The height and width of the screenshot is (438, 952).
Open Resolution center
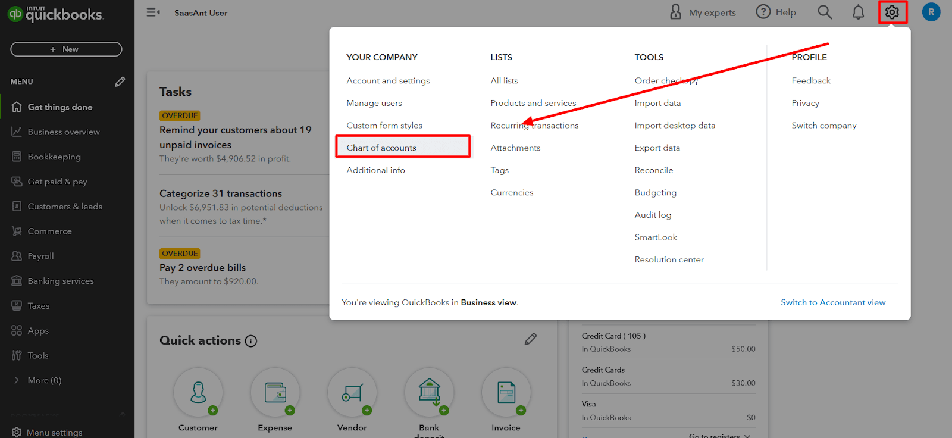[669, 259]
